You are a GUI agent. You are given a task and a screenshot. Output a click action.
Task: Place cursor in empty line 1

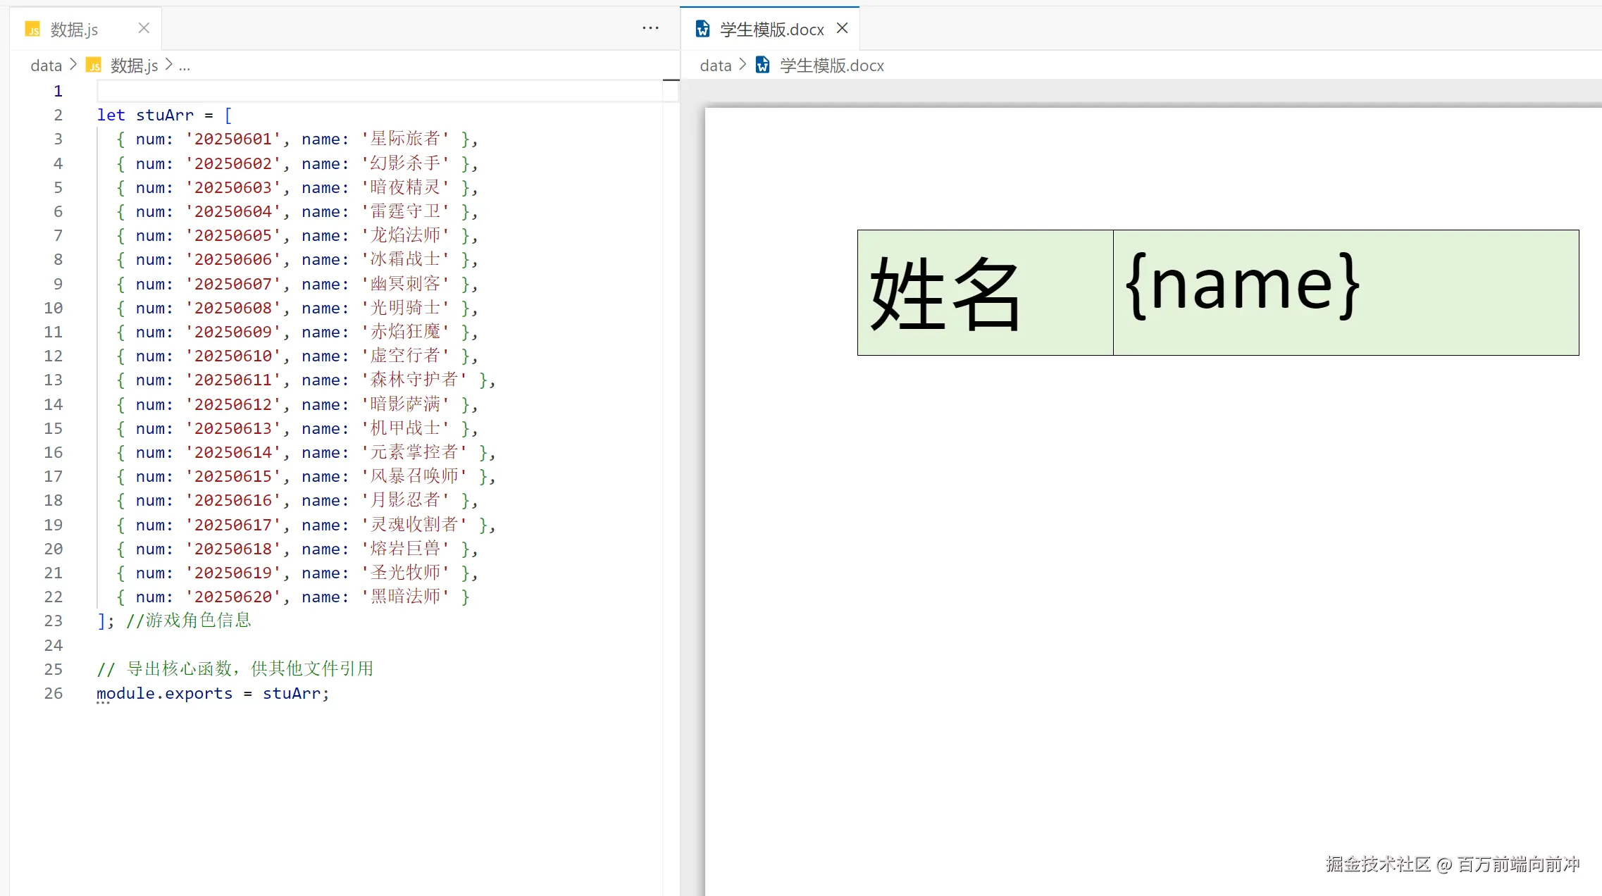click(352, 91)
